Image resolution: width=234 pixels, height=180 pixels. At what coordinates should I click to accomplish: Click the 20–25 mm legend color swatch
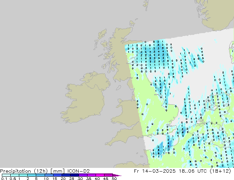[x=66, y=175]
